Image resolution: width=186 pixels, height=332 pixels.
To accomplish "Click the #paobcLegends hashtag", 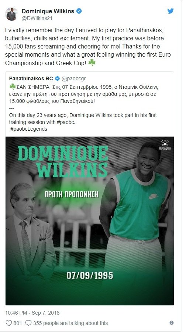I will click(x=29, y=129).
